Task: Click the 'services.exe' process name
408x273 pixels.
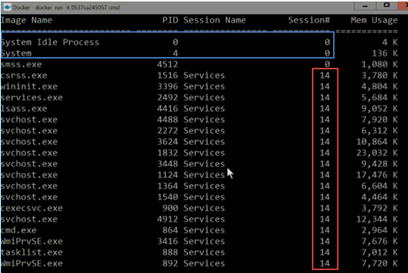Action: (x=32, y=98)
